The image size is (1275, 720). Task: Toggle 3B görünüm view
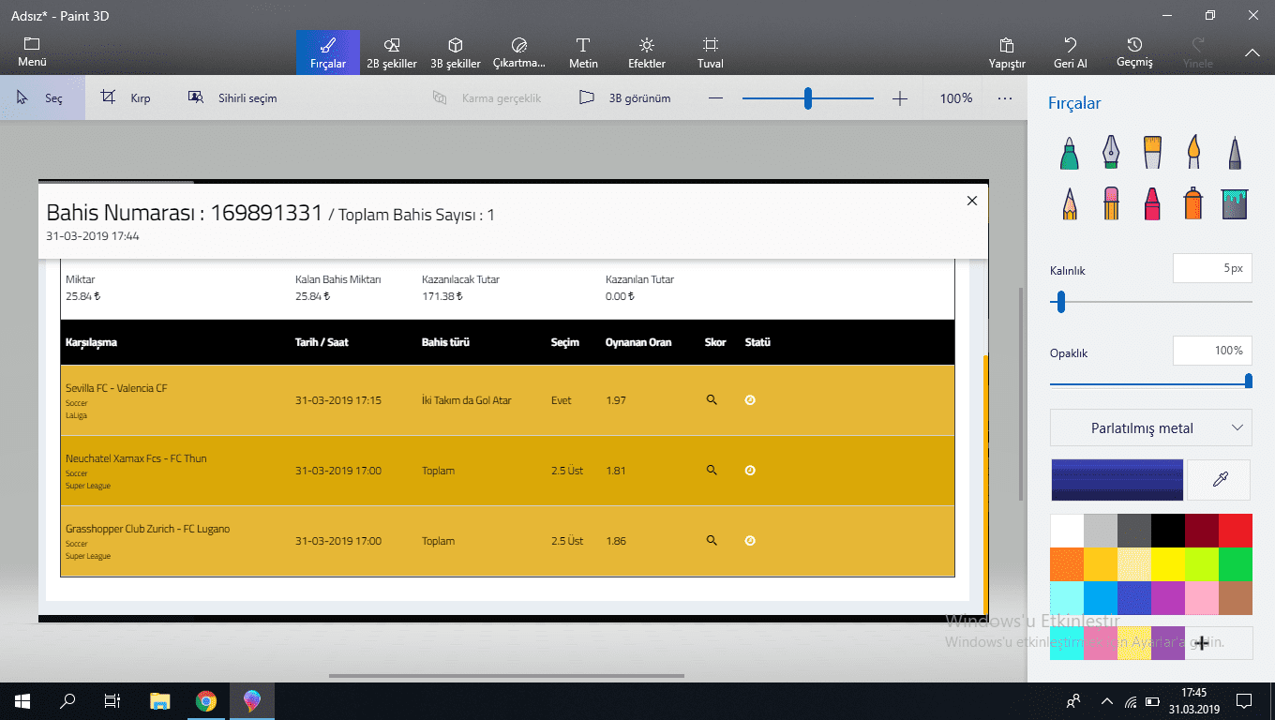pyautogui.click(x=625, y=97)
